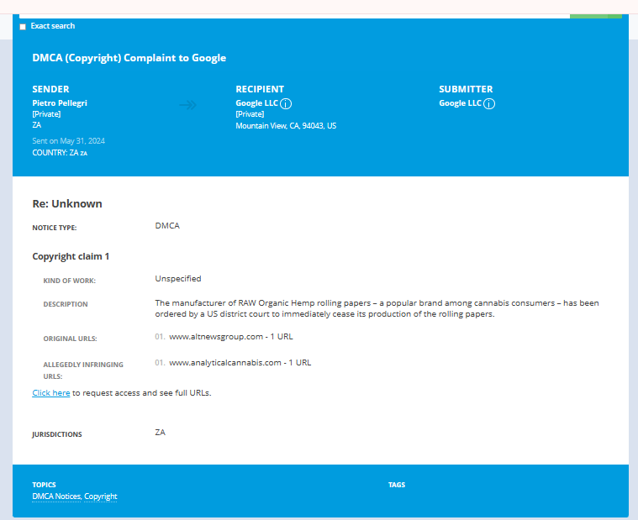The width and height of the screenshot is (638, 520).
Task: Click the 'JURISDICTIONS' label
Action: (57, 434)
